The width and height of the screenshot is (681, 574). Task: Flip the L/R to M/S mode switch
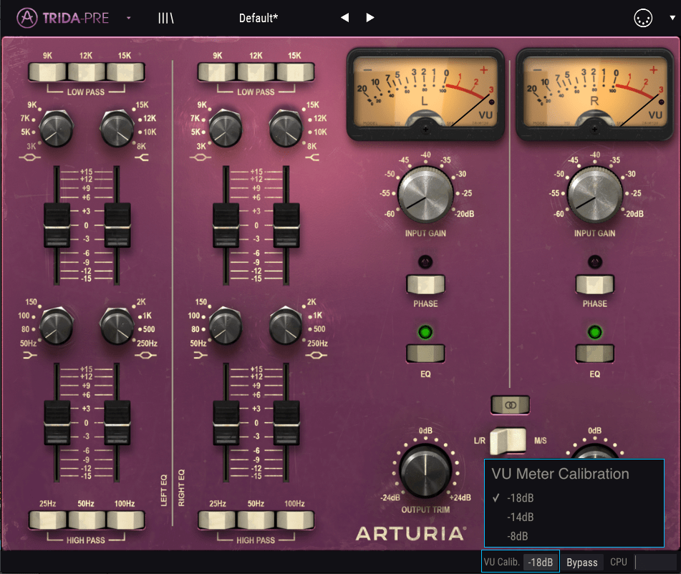[508, 440]
